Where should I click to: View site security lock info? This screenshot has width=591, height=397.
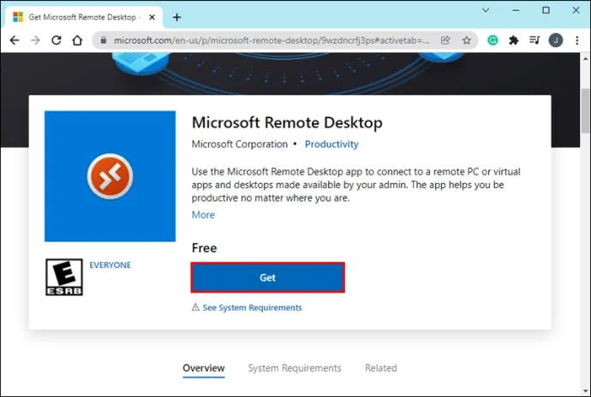coord(104,40)
